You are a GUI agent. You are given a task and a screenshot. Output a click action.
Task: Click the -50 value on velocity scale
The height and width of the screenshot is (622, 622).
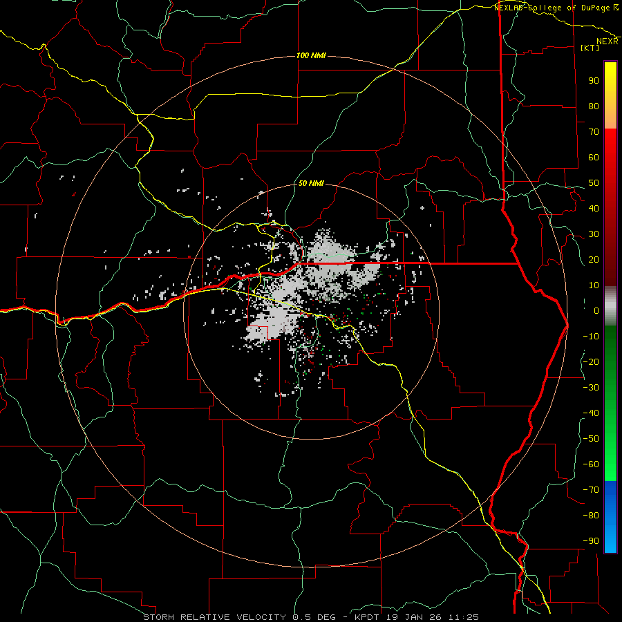(591, 439)
